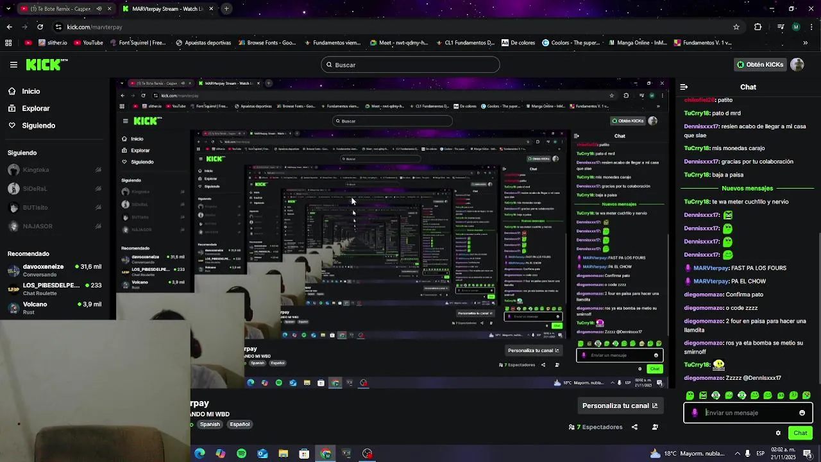Click the Obtén KICKs button
Screen dimensions: 821x462
point(760,65)
